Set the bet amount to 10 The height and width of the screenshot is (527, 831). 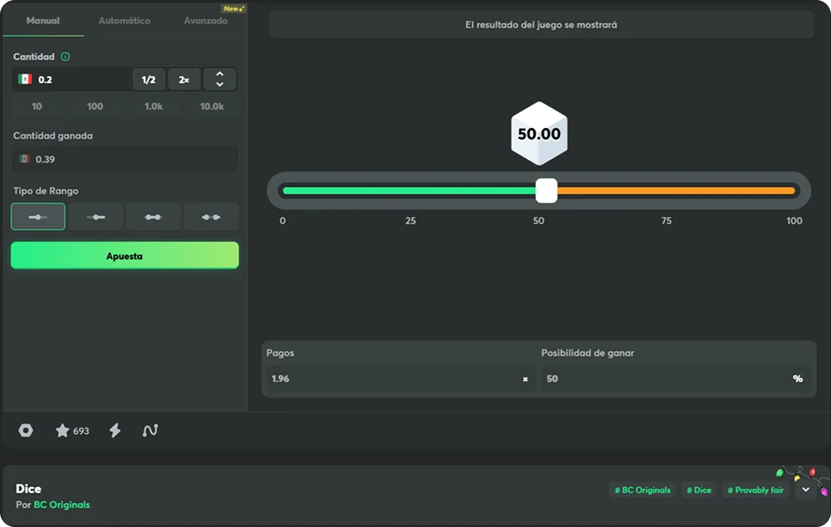(37, 106)
